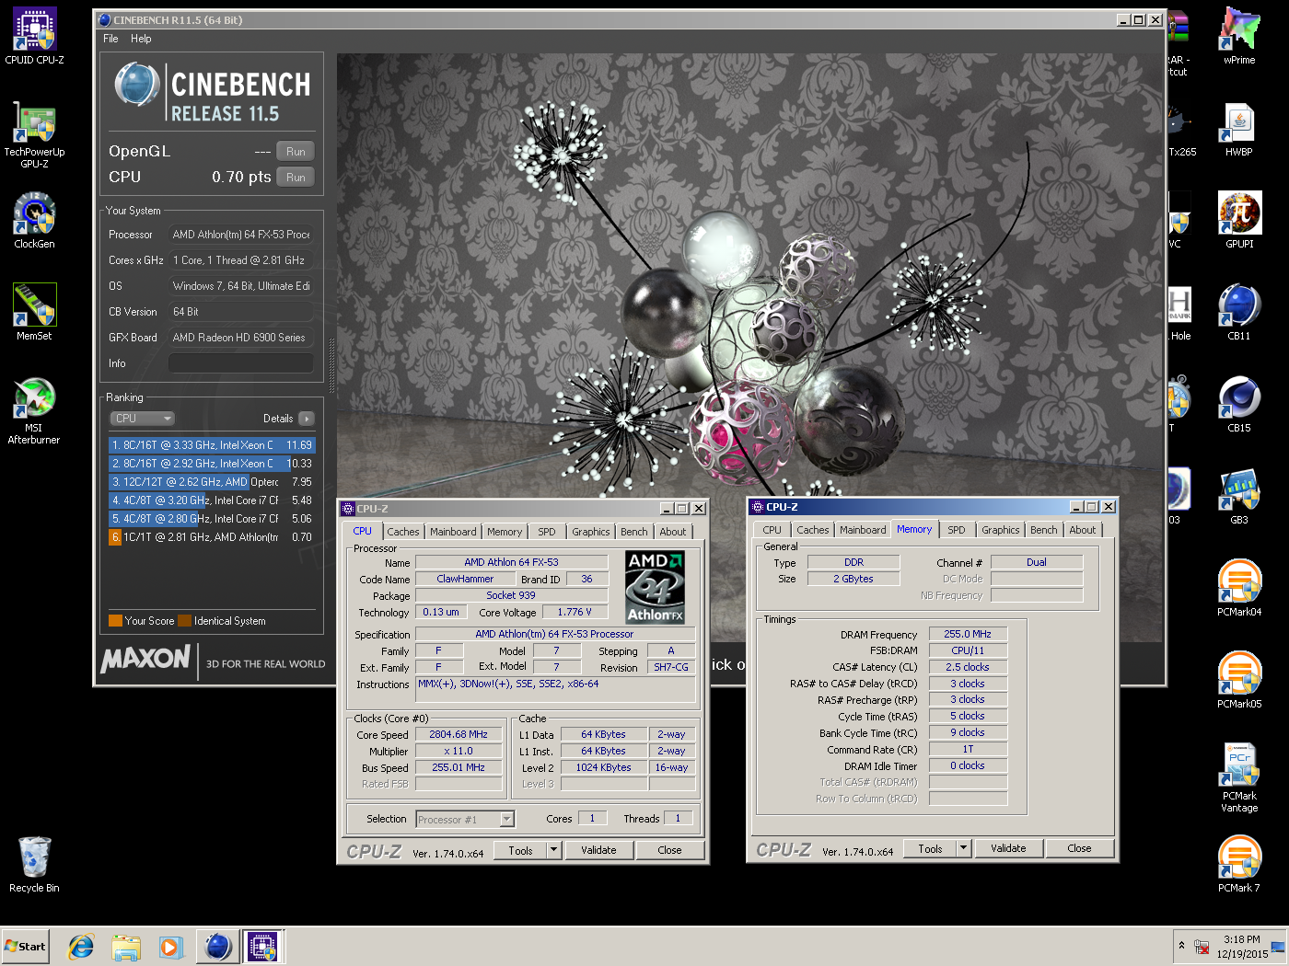This screenshot has width=1289, height=966.
Task: Open Tools dropdown arrow in right CPU-Z
Action: [964, 848]
